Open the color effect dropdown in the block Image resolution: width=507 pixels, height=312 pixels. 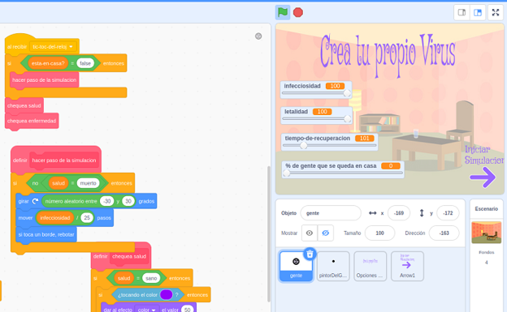[147, 310]
